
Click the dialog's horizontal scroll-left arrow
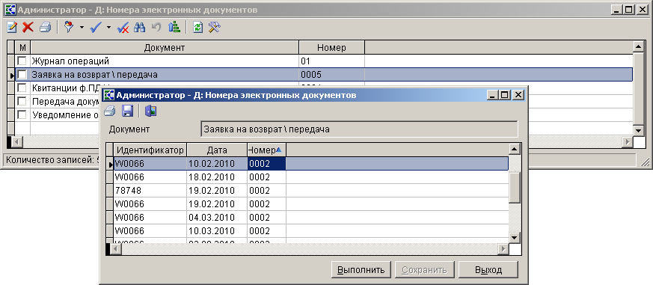[115, 249]
